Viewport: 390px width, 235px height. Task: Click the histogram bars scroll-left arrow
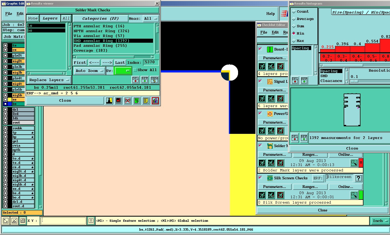pos(321,65)
